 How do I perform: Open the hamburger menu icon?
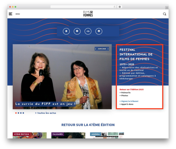point(11,14)
